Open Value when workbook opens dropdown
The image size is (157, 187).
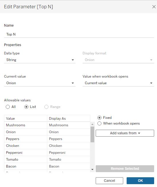pyautogui.click(x=118, y=83)
